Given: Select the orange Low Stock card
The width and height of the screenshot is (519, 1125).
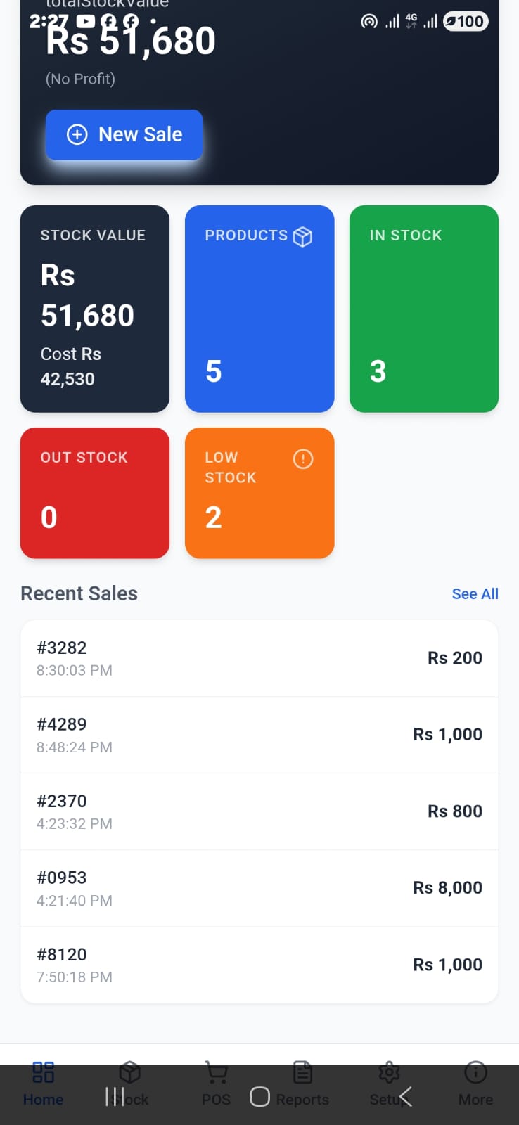Looking at the screenshot, I should coord(259,493).
